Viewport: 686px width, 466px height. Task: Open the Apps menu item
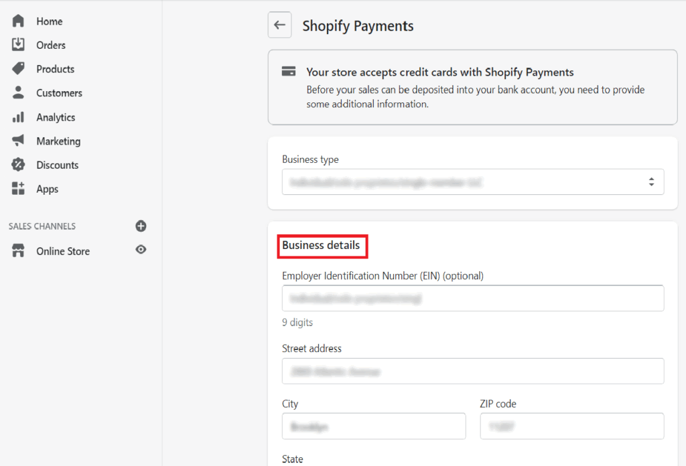[x=48, y=189]
